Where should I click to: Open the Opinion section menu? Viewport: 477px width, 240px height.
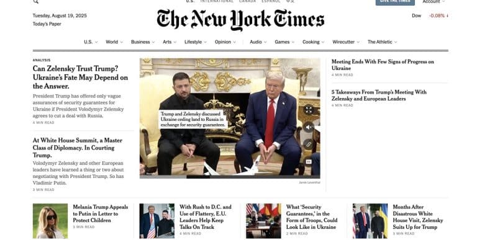point(225,42)
